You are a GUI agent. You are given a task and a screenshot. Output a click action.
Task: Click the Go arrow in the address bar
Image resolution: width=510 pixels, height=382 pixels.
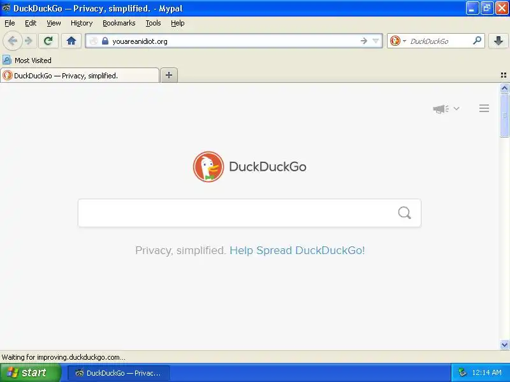click(363, 41)
